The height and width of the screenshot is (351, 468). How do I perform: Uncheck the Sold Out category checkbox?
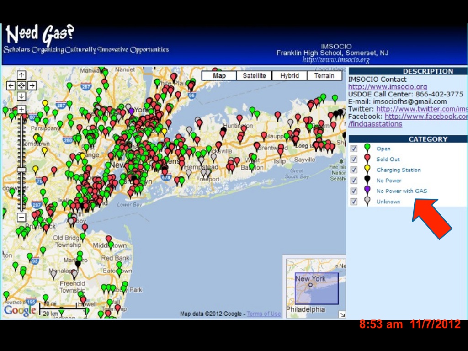pos(354,159)
